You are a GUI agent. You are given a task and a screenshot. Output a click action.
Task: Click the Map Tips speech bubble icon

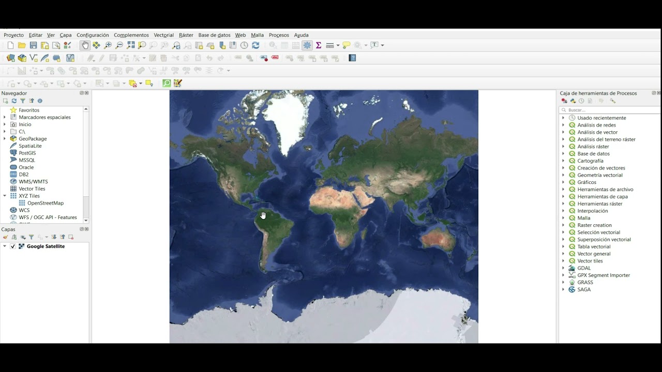point(347,45)
